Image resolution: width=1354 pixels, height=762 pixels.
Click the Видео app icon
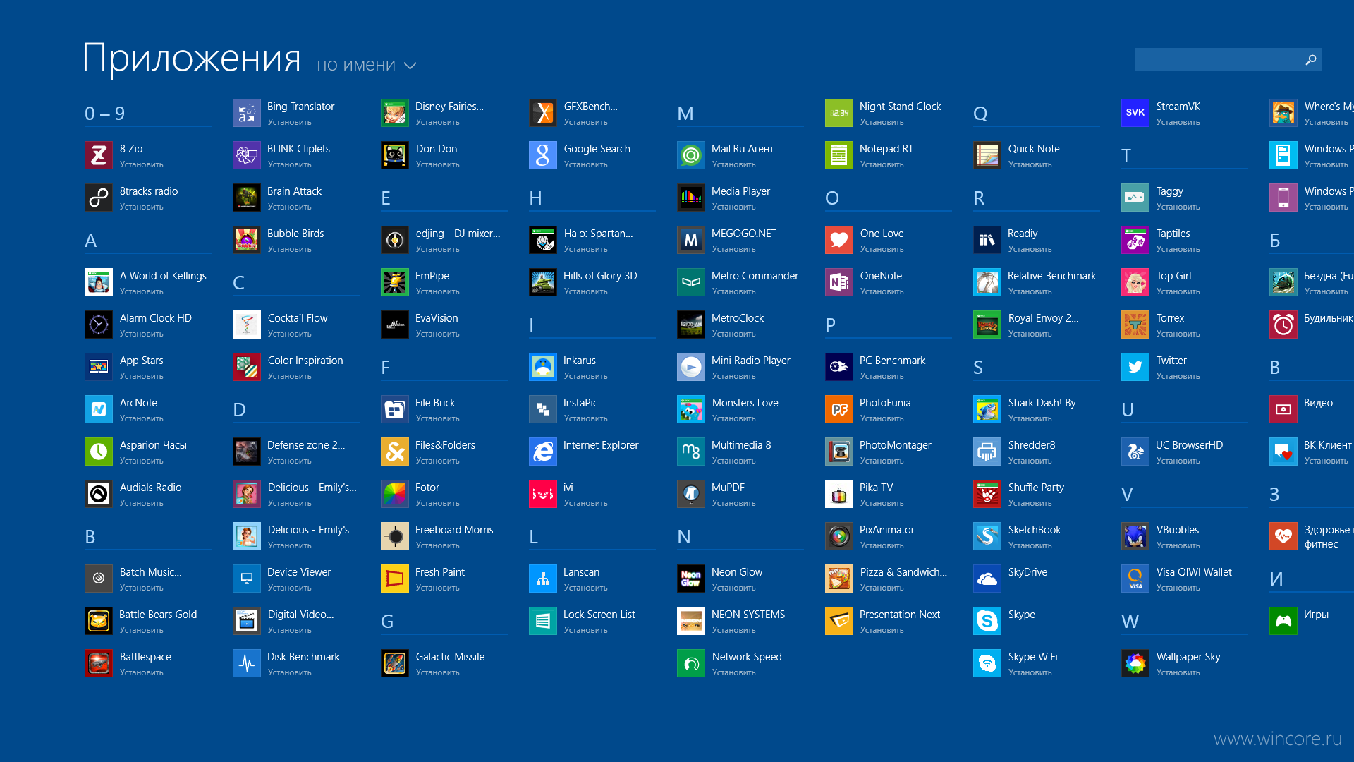(1283, 409)
